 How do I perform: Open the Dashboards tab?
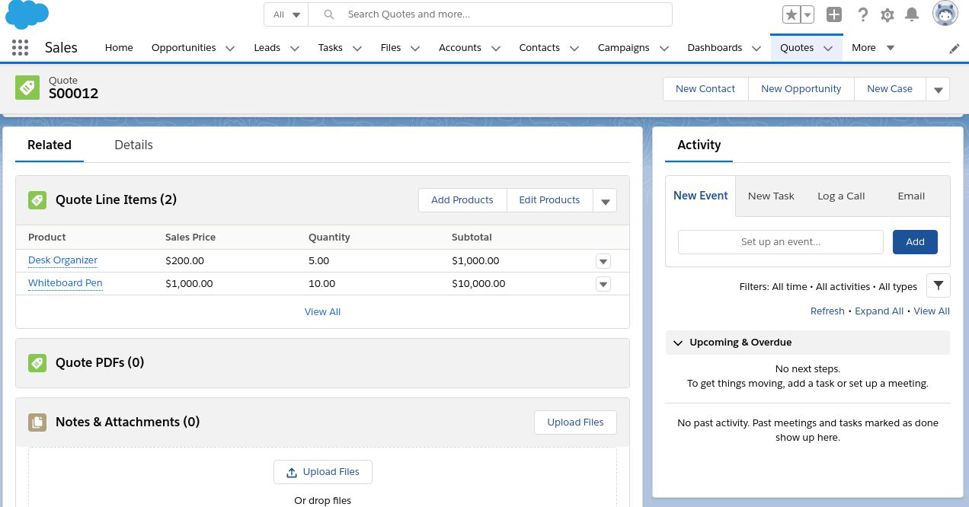tap(715, 47)
